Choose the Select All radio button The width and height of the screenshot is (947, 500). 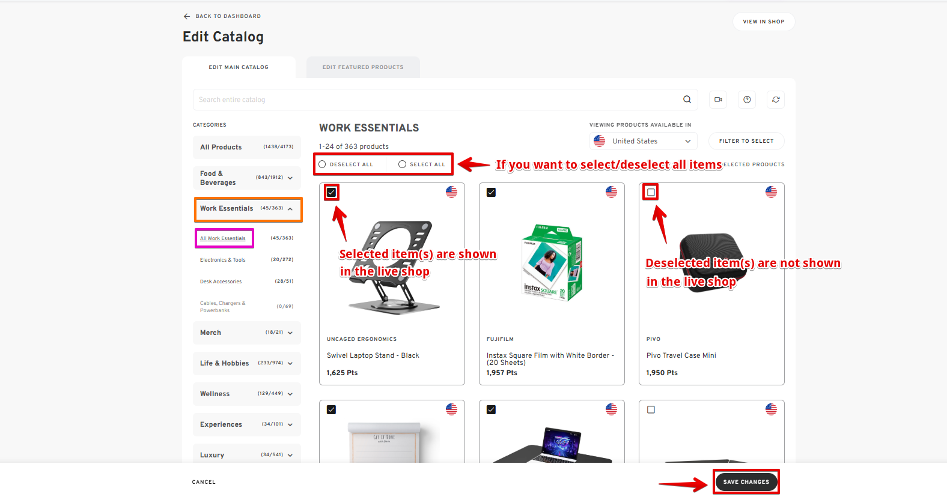403,164
